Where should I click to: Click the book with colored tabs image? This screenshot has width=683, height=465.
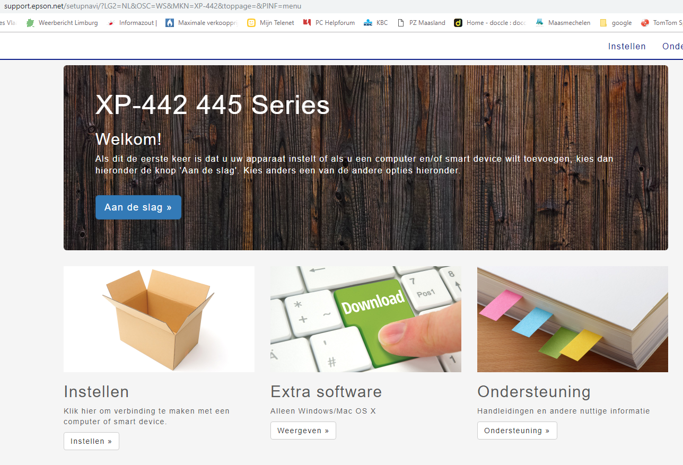[573, 319]
